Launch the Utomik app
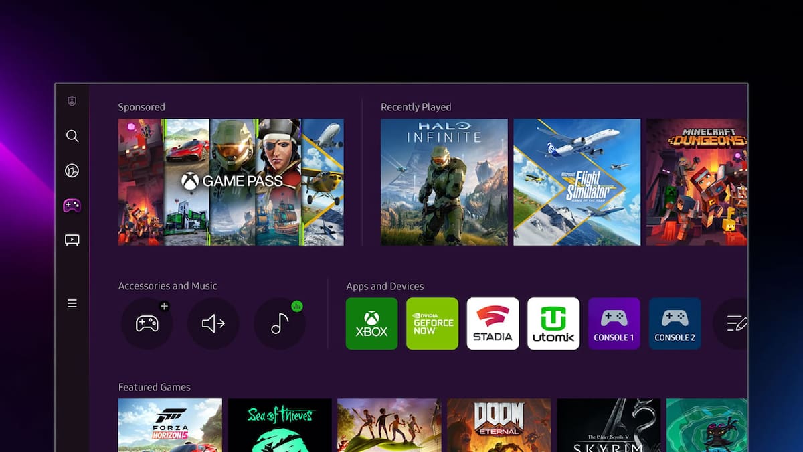Viewport: 803px width, 452px height. pyautogui.click(x=553, y=323)
